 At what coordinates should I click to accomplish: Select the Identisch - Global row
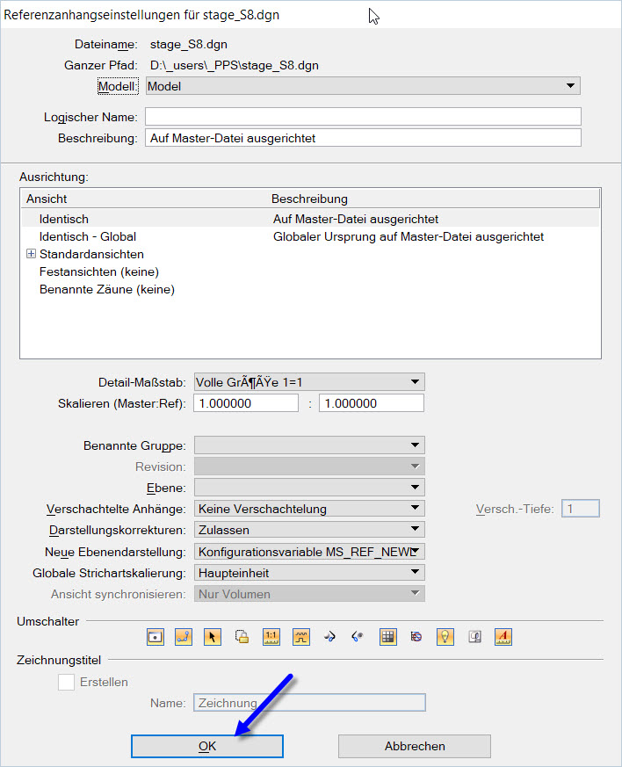310,236
